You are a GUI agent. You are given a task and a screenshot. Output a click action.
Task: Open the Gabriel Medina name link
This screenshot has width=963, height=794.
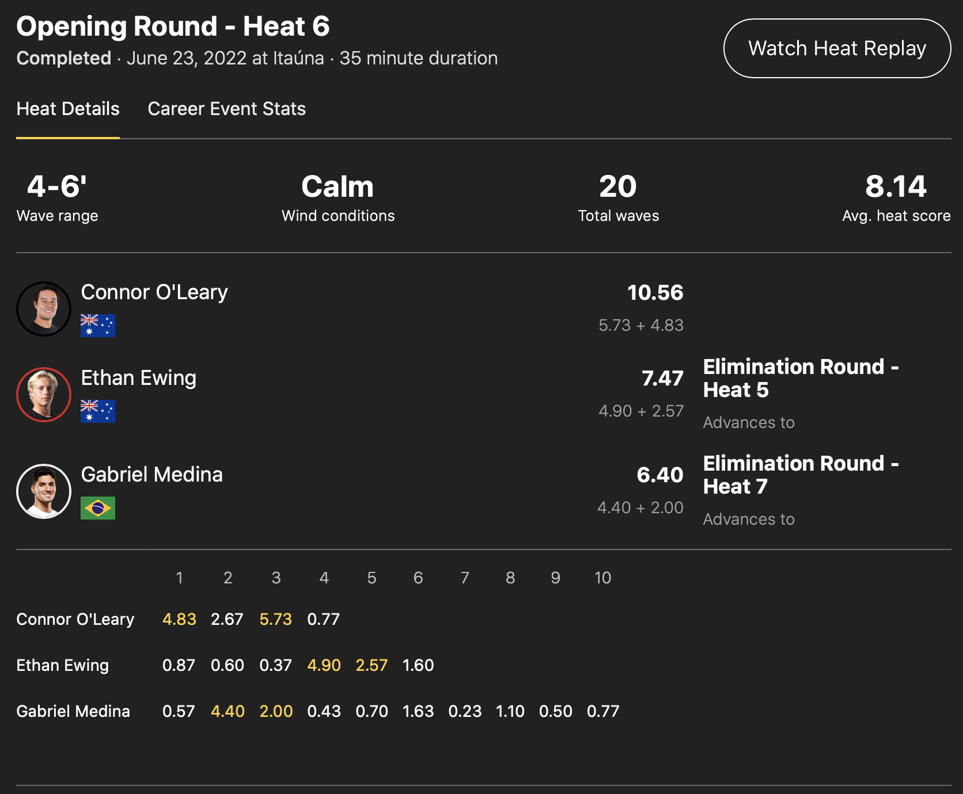(x=152, y=475)
